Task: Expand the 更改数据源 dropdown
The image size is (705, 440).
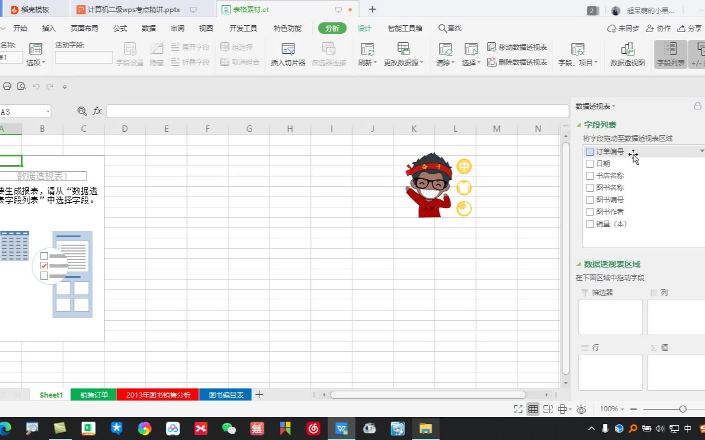Action: click(x=403, y=62)
